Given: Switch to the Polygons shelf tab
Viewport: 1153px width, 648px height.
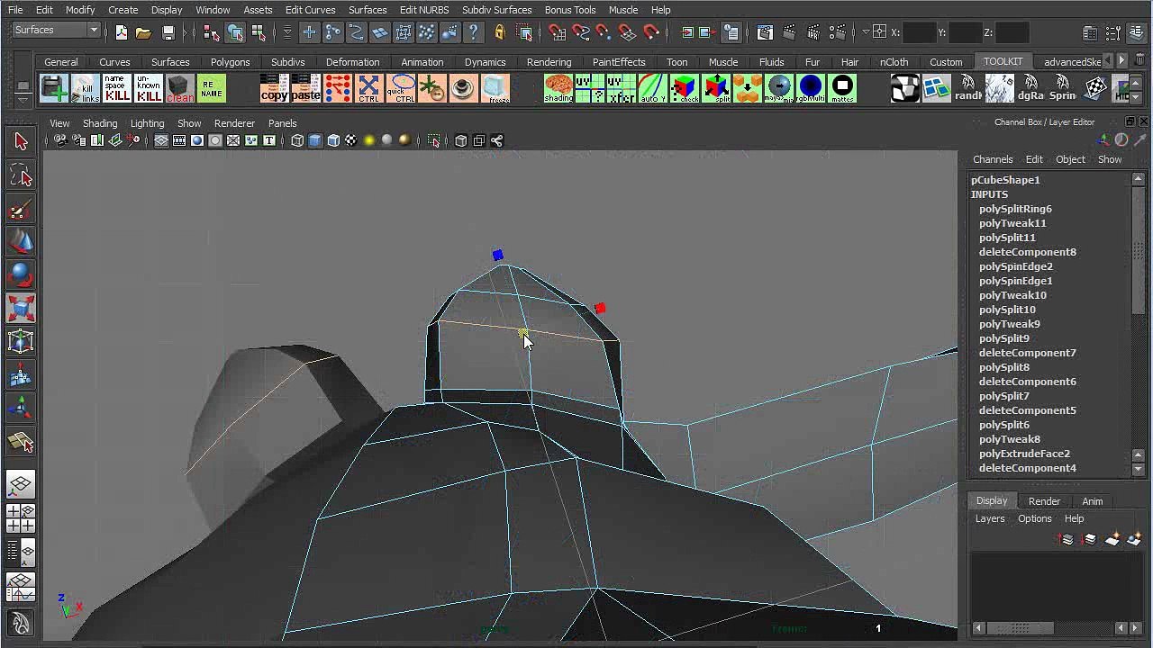Looking at the screenshot, I should click(x=230, y=62).
